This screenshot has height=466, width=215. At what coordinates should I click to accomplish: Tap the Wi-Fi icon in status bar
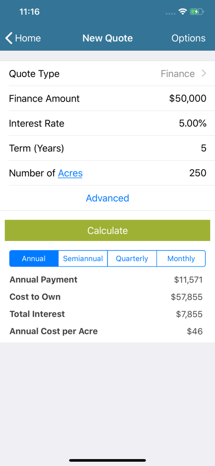click(182, 12)
